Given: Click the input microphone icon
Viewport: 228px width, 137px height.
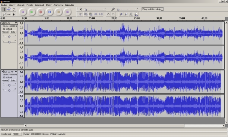Looking at the screenshot, I should click(x=113, y=9).
